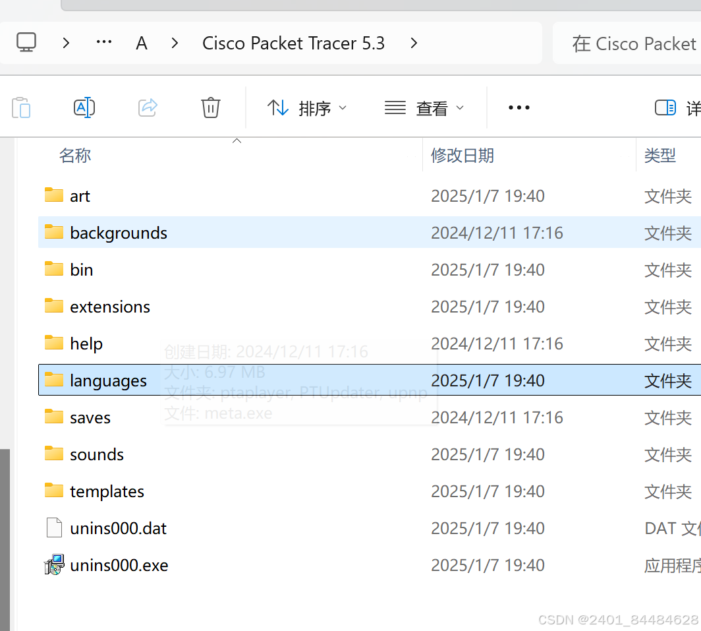Sort by 修改日期 column header

click(463, 156)
